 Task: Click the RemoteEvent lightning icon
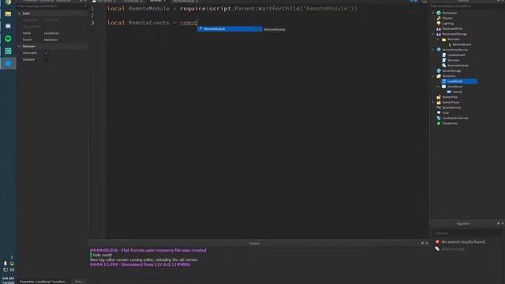pos(450,44)
